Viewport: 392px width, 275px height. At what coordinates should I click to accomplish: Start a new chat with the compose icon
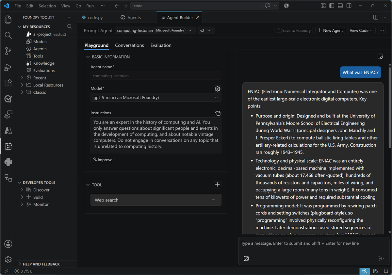(x=380, y=57)
